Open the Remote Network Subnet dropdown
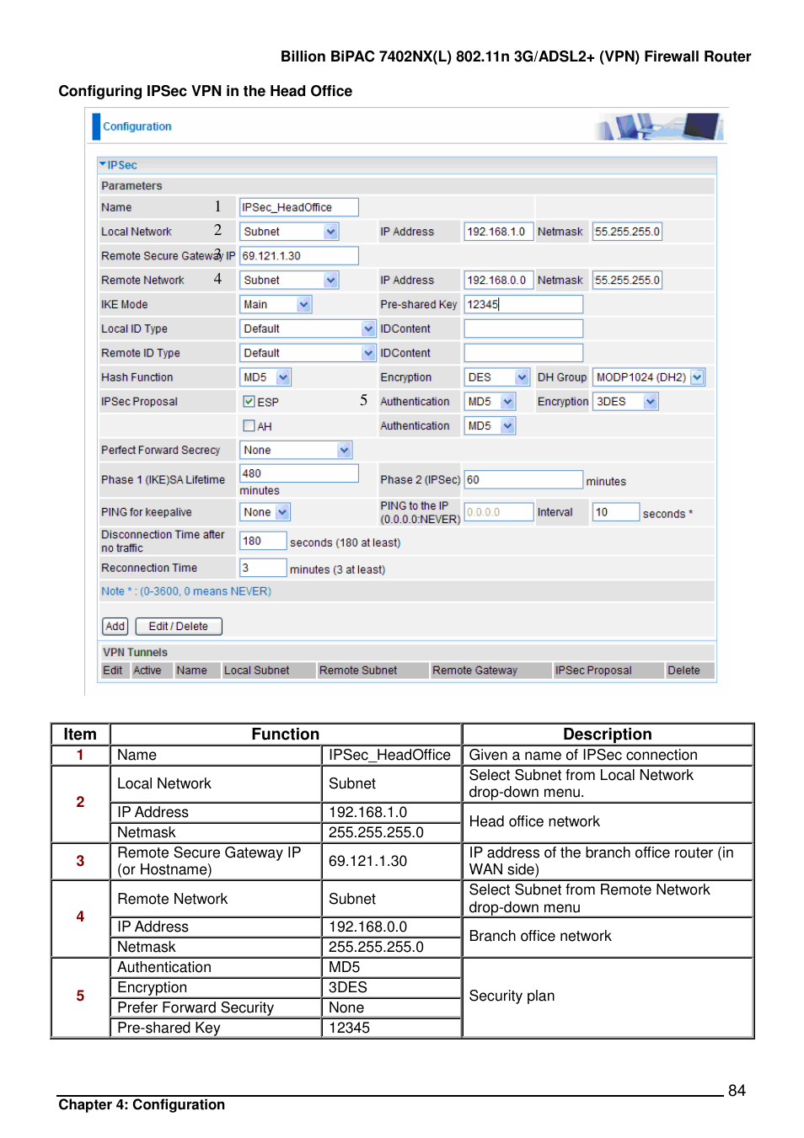Image resolution: width=804 pixels, height=1138 pixels. click(x=290, y=280)
